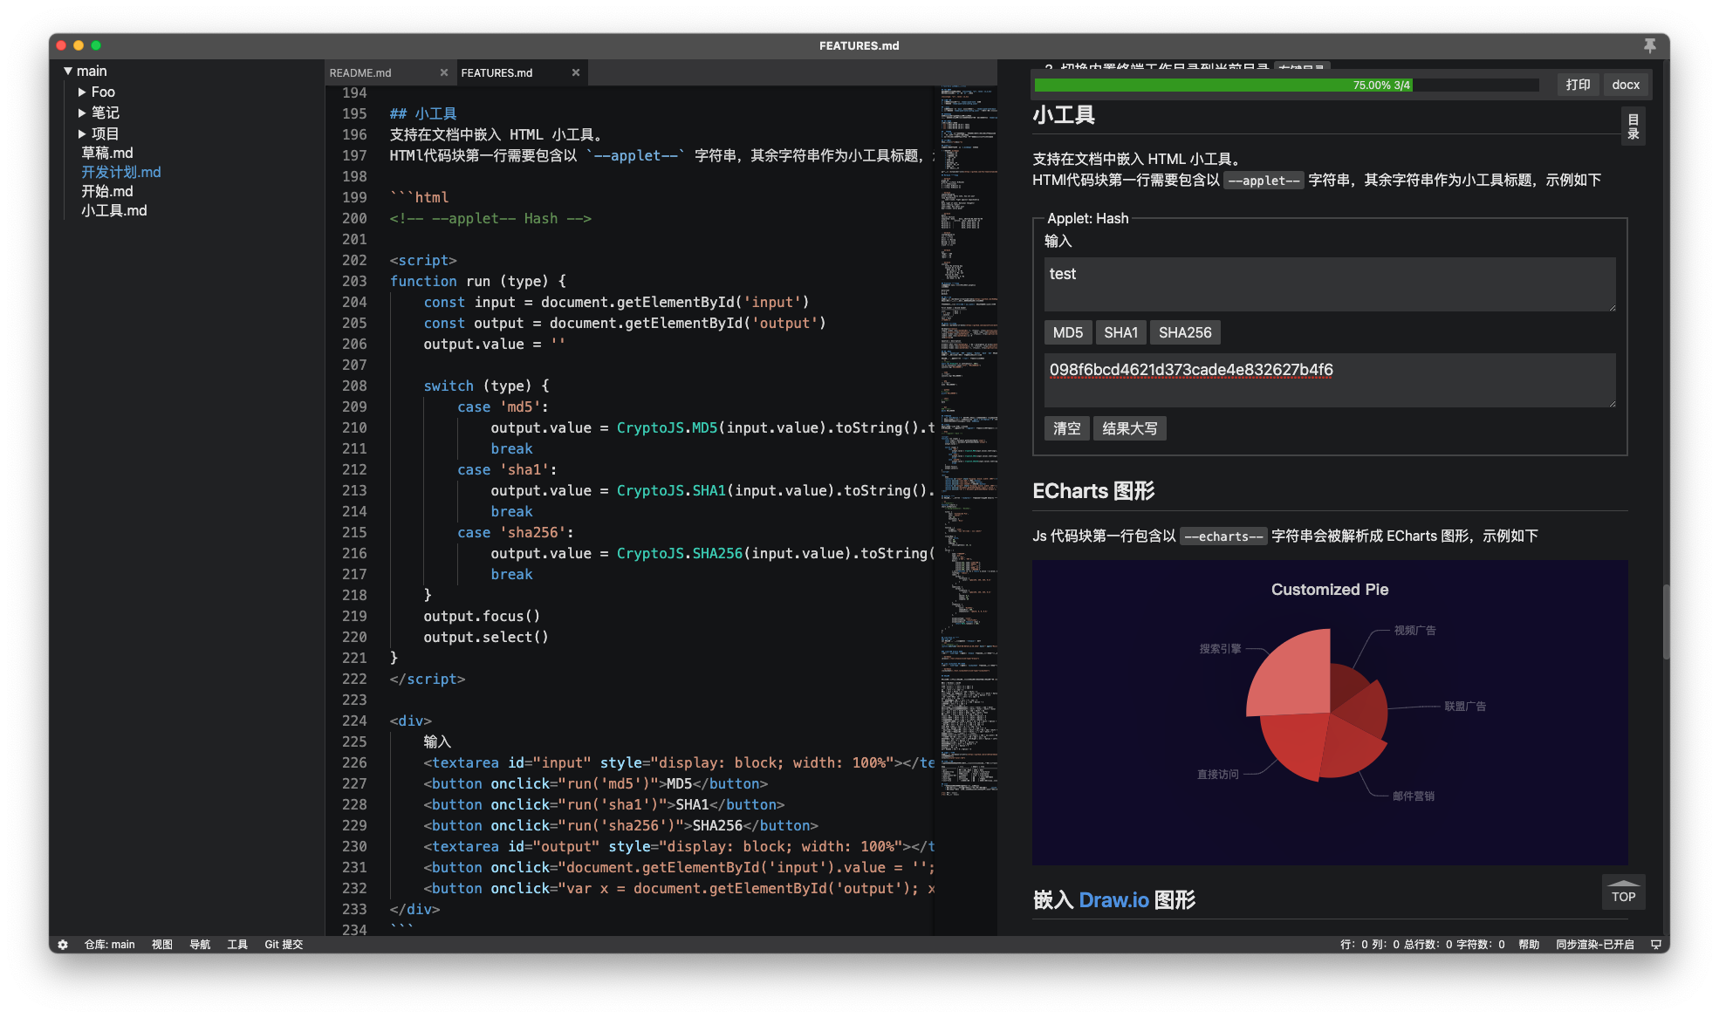This screenshot has width=1719, height=1018.
Task: Compute hash with SHA256 button
Action: 1185,332
